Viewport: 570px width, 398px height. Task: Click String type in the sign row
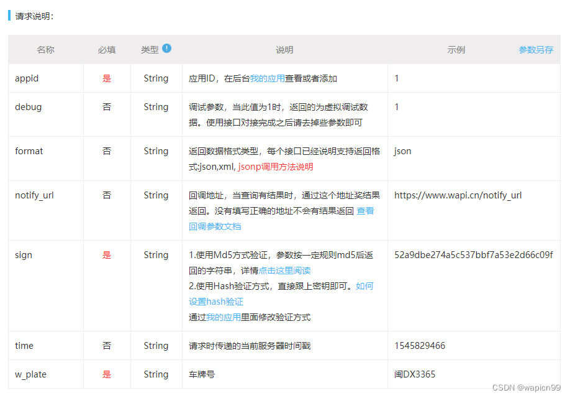[156, 255]
